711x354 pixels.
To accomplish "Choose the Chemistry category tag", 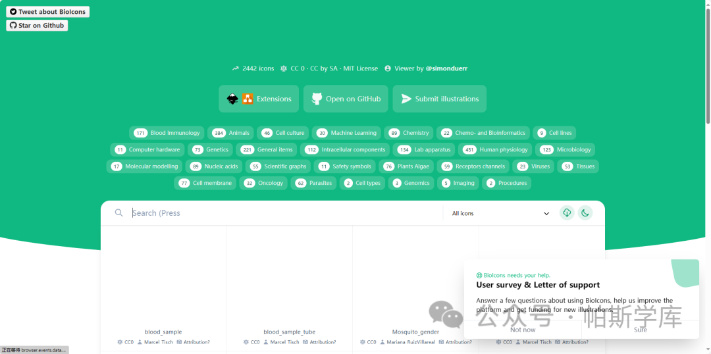I will pyautogui.click(x=409, y=133).
